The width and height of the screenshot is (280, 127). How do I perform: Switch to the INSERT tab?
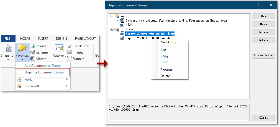[43, 38]
